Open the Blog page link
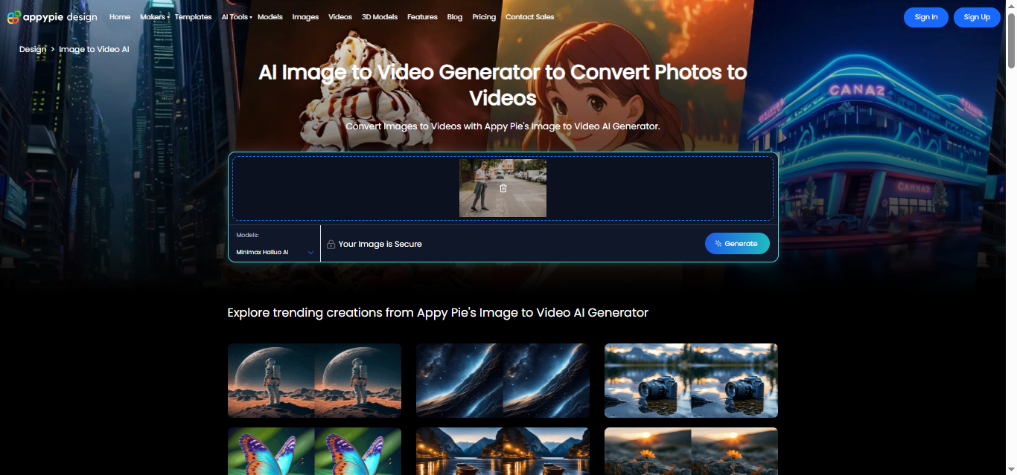The height and width of the screenshot is (475, 1017). point(454,16)
